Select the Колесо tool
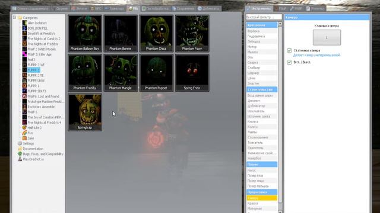 pyautogui.click(x=262, y=127)
